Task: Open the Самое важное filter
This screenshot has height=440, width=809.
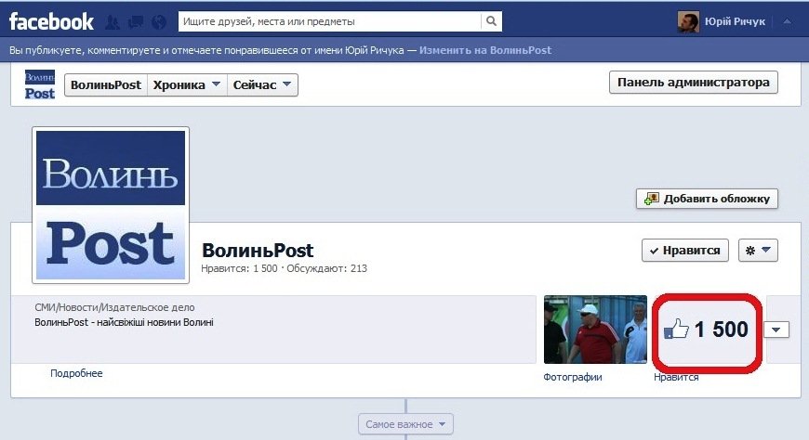Action: tap(405, 424)
